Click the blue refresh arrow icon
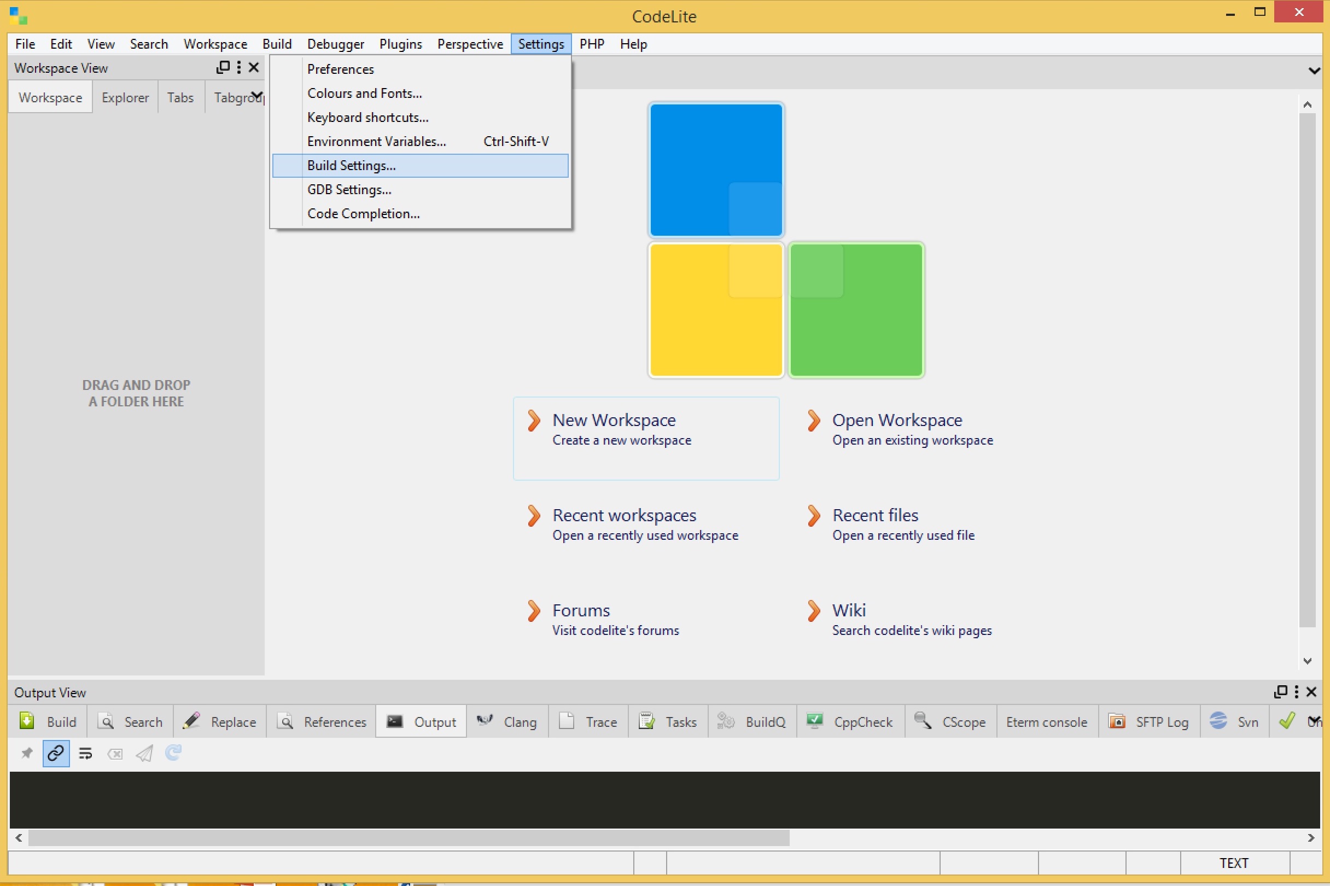Screen dimensions: 1330x886 (173, 753)
